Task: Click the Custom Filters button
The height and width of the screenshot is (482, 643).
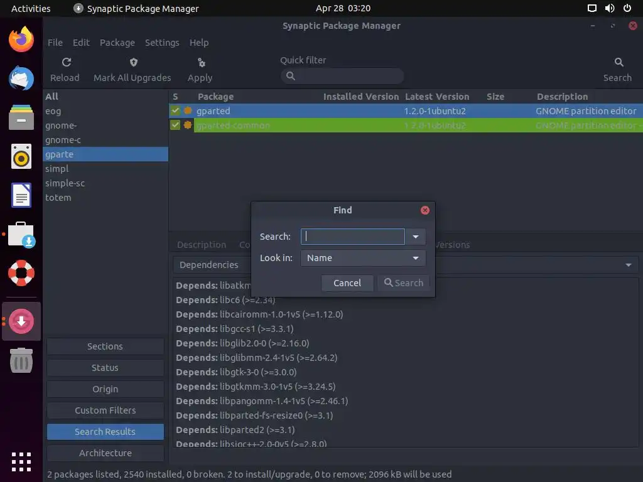Action: point(105,410)
